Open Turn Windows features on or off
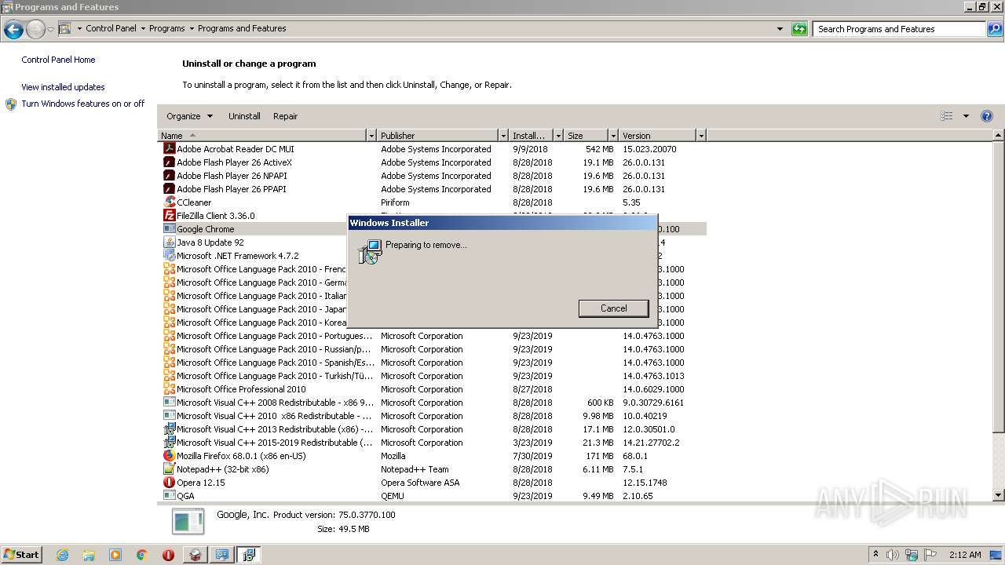Screen dimensions: 1005x565 [83, 104]
